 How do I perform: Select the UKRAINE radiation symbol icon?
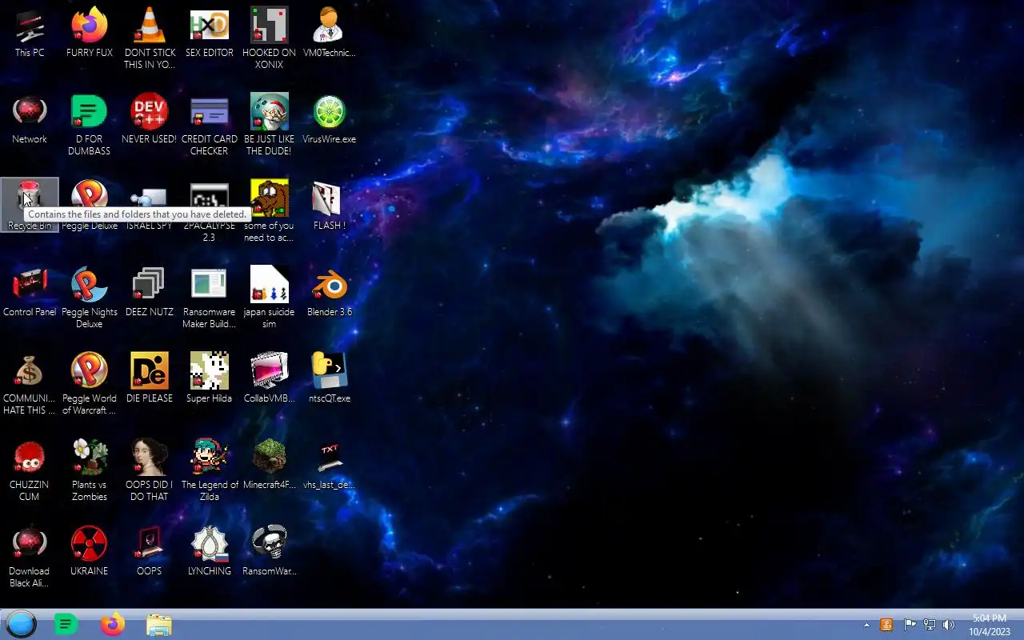90,552
